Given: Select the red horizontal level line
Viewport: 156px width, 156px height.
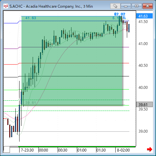Looking at the screenshot, I should coord(66,63).
